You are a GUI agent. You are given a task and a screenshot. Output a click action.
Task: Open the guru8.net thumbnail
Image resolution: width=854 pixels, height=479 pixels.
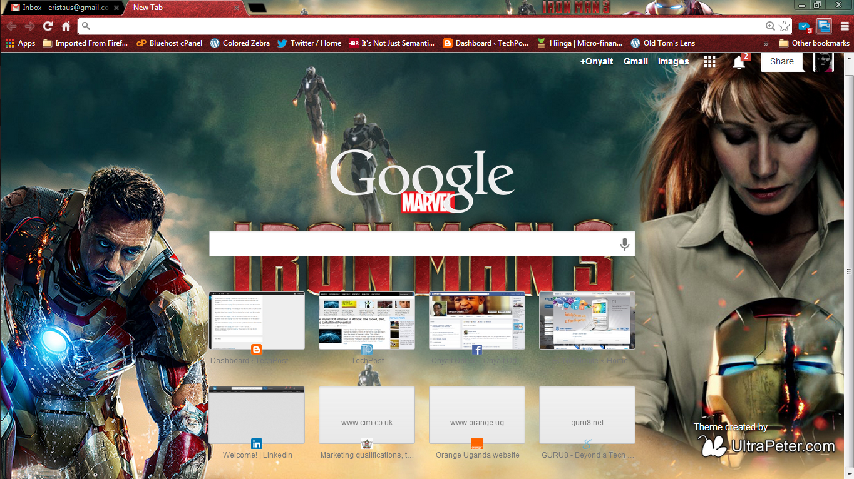coord(587,415)
